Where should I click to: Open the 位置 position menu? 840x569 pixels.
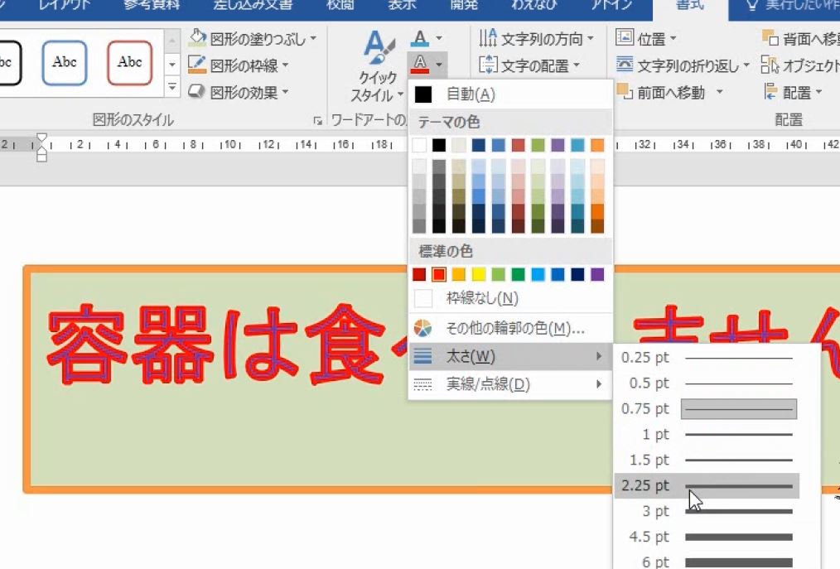point(646,39)
